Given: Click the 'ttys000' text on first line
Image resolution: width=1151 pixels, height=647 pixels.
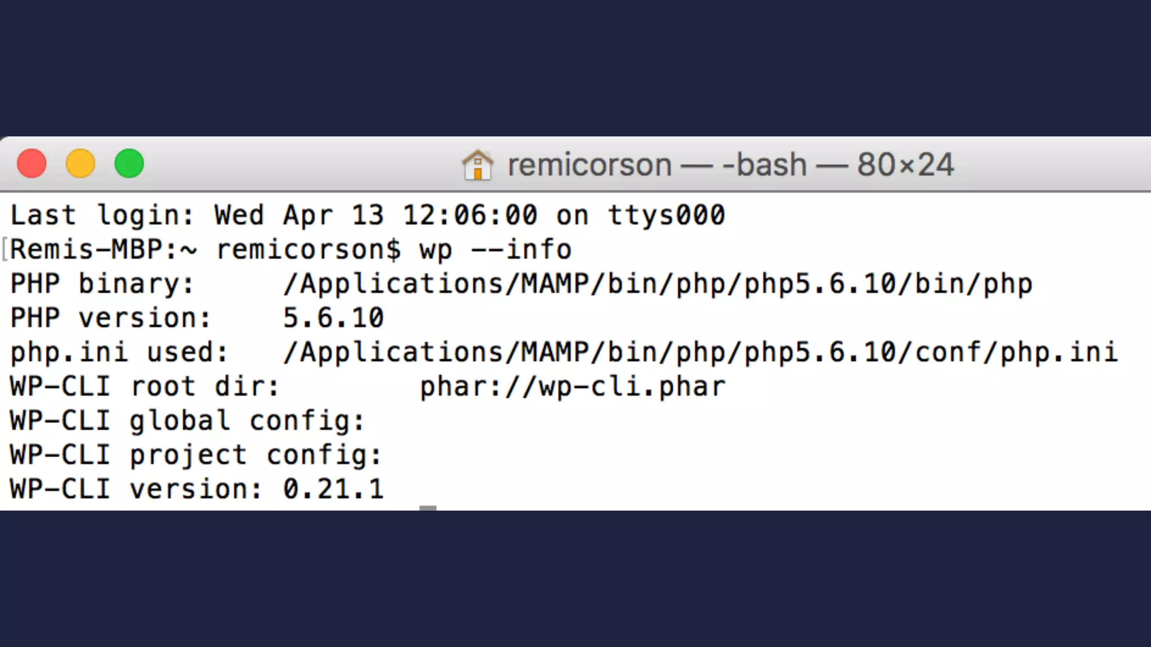Looking at the screenshot, I should [667, 216].
